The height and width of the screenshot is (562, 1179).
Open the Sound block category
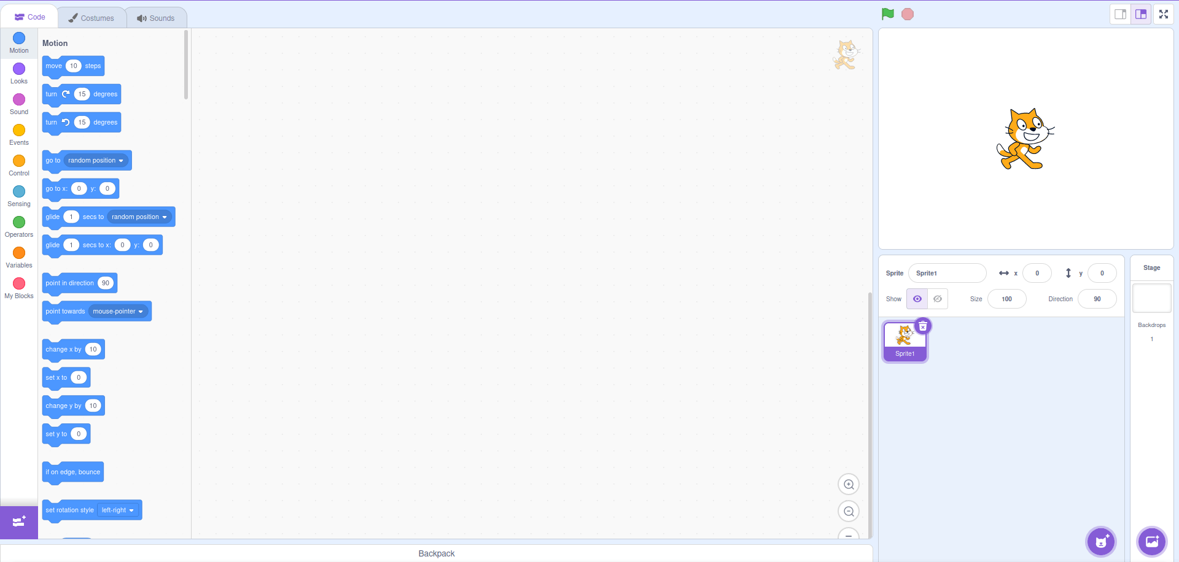[19, 104]
